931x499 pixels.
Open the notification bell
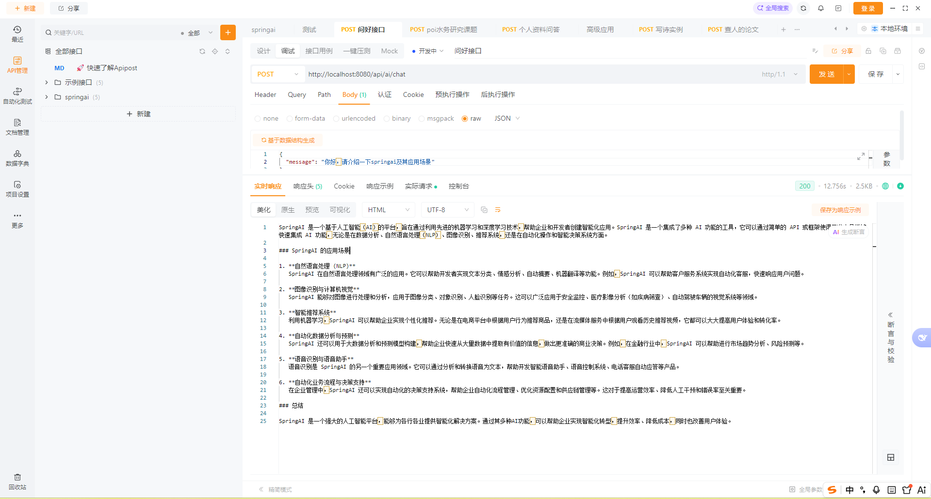(821, 8)
